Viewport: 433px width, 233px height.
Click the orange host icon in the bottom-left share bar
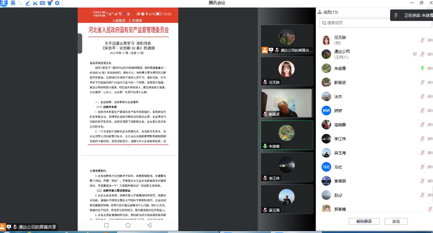point(3,227)
